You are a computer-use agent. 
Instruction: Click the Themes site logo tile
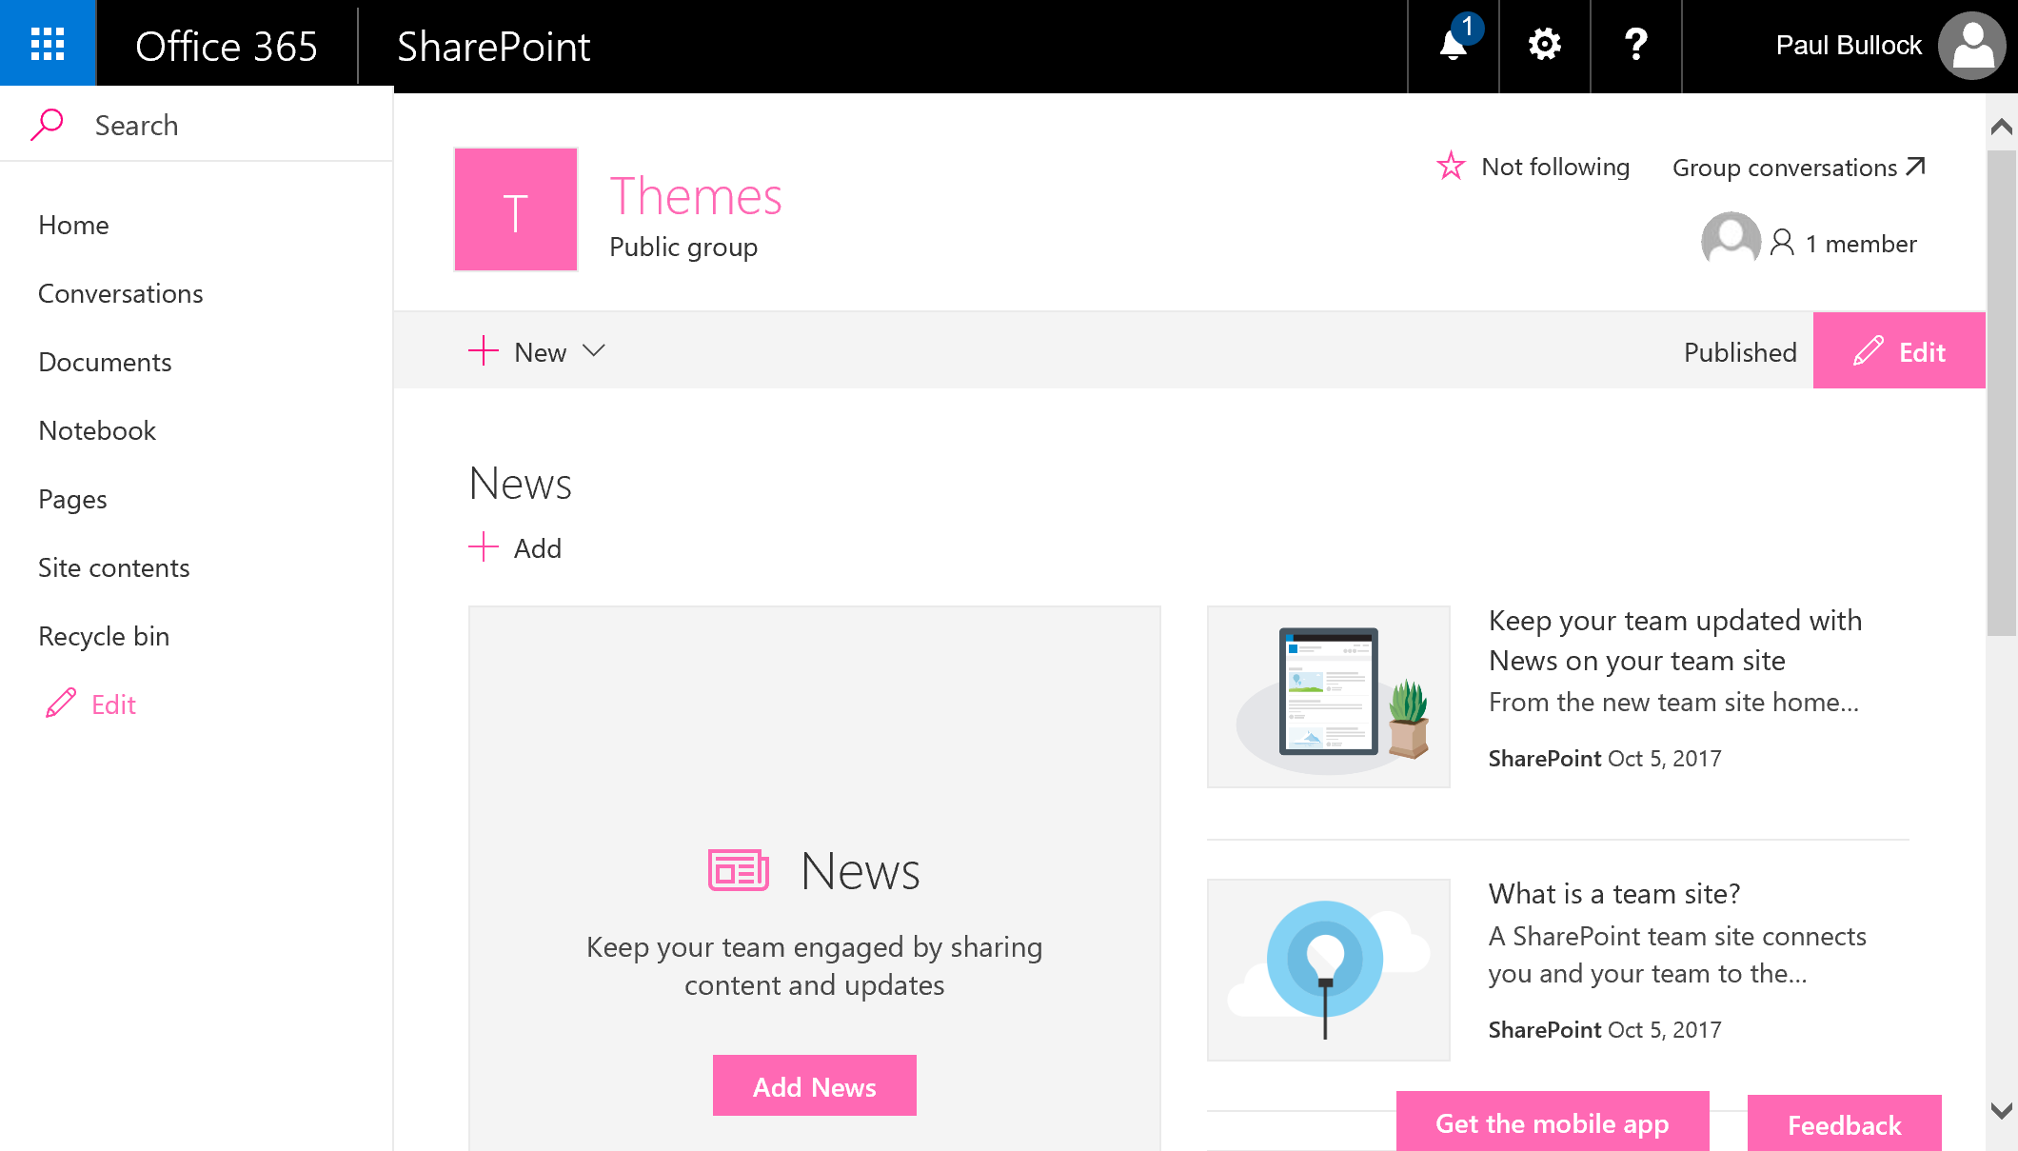click(516, 209)
